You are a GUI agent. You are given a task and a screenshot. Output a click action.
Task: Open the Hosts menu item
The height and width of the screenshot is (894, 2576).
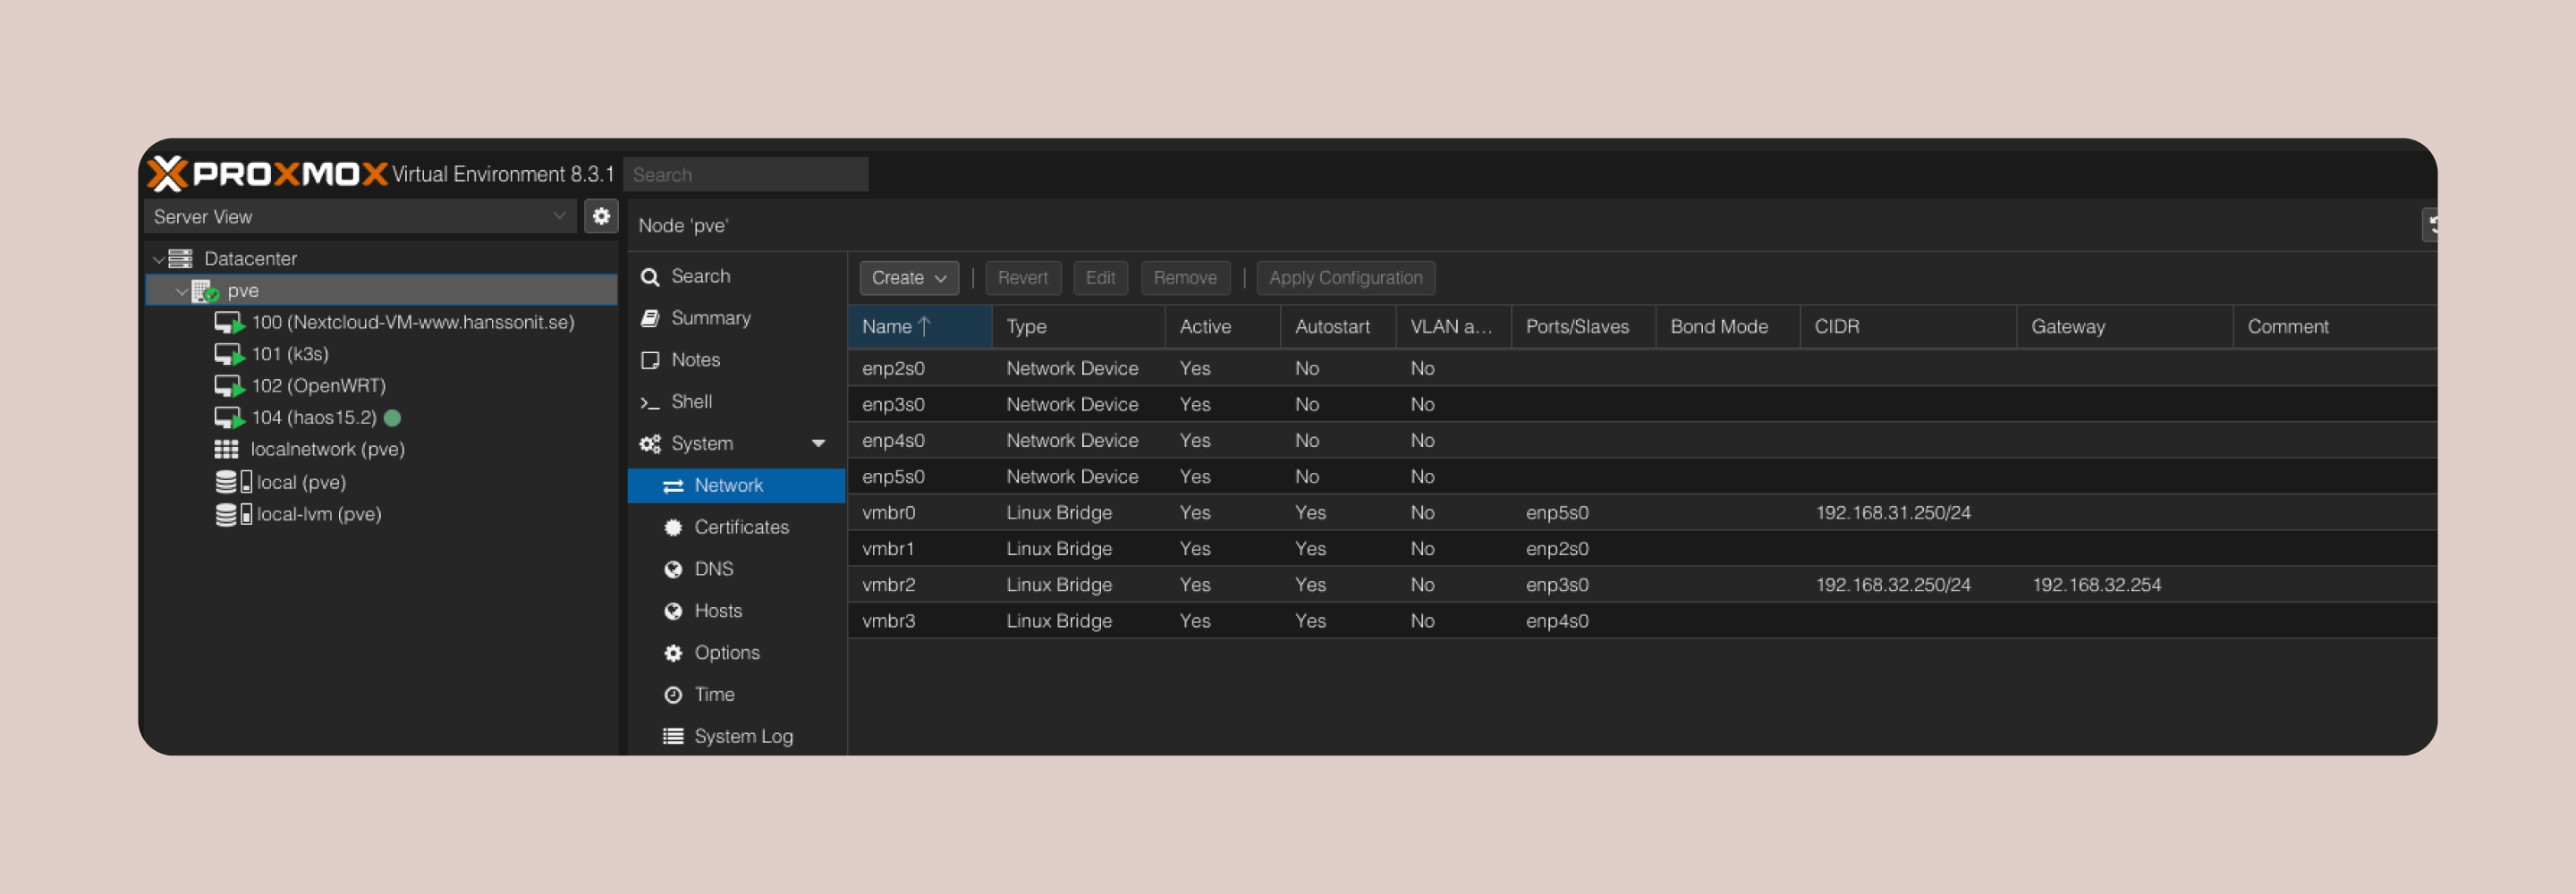point(737,611)
